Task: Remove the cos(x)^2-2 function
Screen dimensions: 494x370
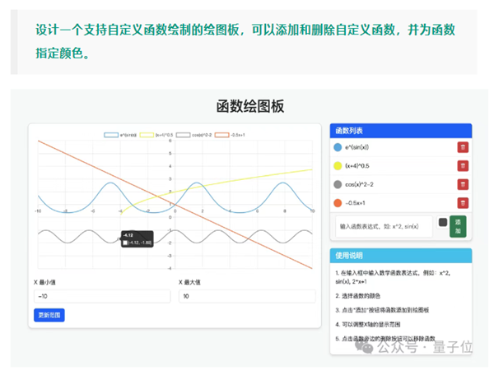Action: point(463,184)
